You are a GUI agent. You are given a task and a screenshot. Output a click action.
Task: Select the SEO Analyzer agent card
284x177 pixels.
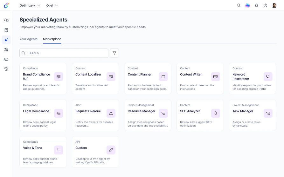(x=200, y=115)
